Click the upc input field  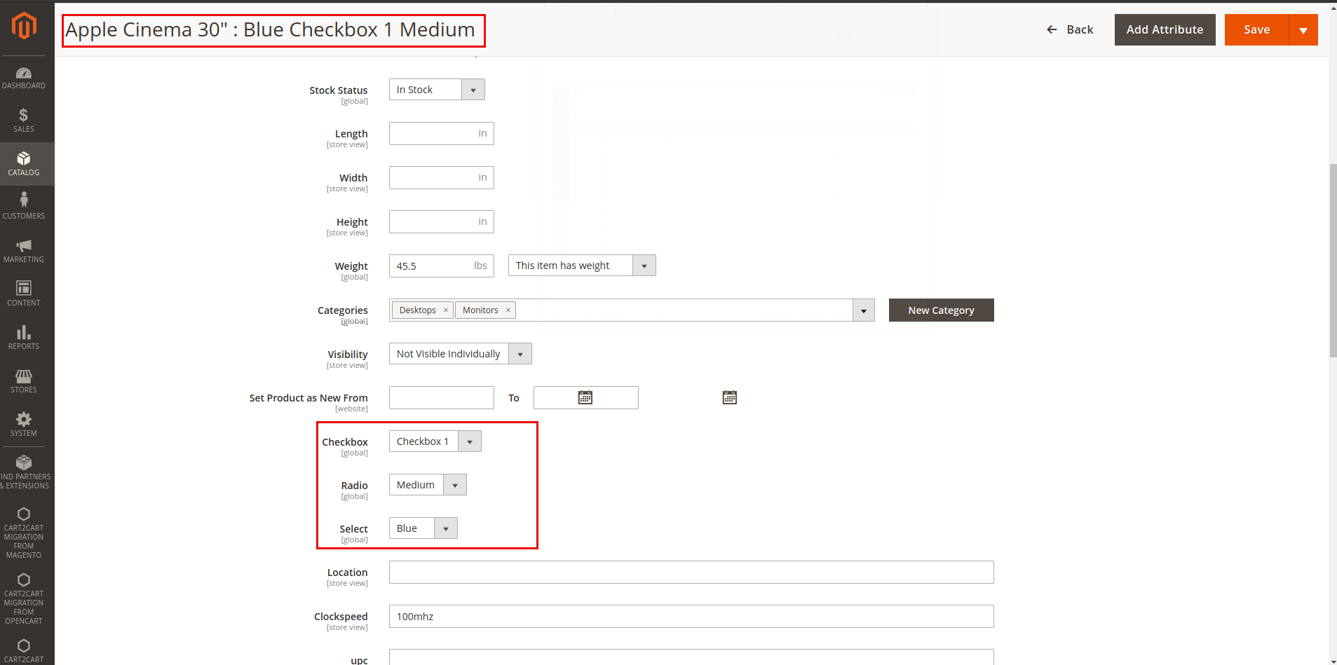pos(691,657)
